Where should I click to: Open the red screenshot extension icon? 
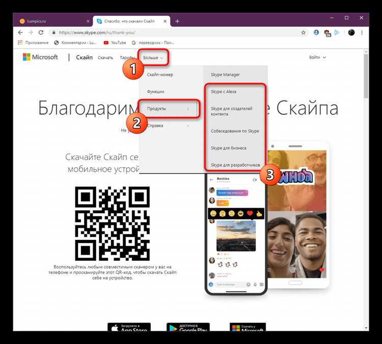point(327,33)
